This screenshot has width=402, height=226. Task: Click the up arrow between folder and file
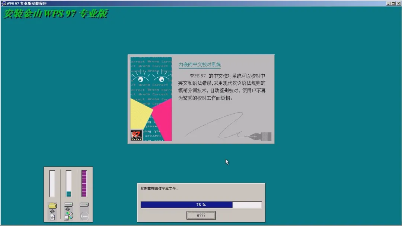click(52, 212)
